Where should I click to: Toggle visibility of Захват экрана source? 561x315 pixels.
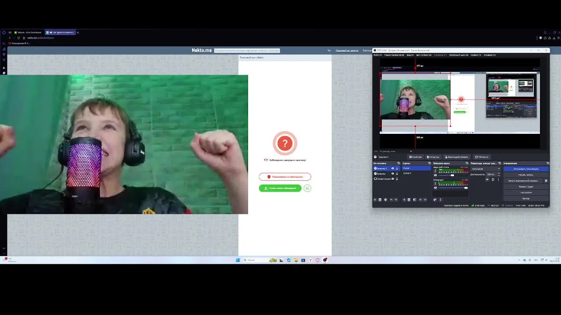coord(393,179)
